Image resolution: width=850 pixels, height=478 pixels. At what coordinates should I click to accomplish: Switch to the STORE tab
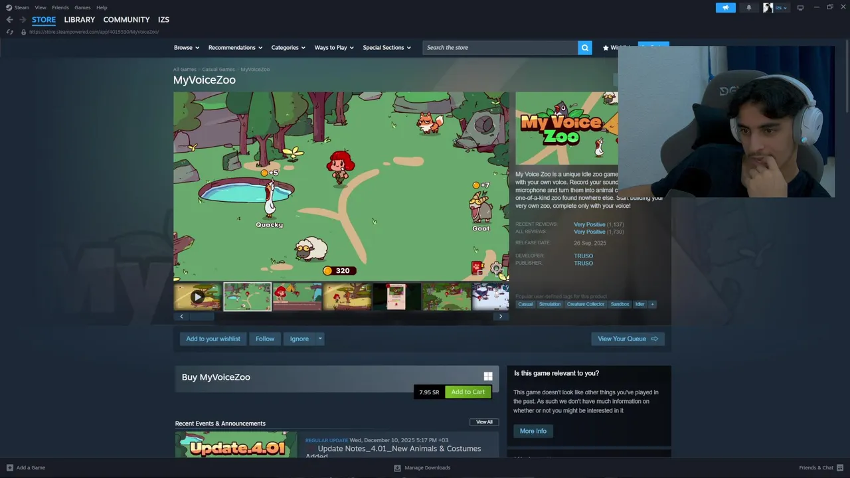click(44, 20)
